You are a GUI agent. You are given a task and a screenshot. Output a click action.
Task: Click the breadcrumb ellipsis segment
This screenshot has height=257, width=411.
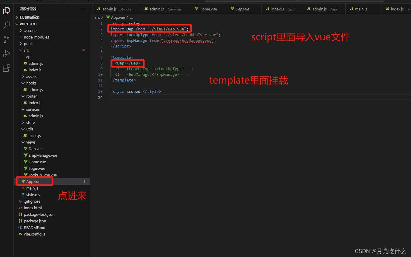point(131,17)
